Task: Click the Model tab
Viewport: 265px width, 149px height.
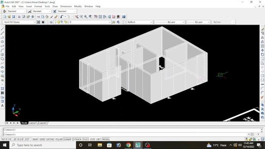Action: pyautogui.click(x=24, y=123)
